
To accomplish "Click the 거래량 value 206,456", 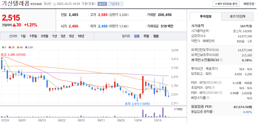I will [x=165, y=15].
